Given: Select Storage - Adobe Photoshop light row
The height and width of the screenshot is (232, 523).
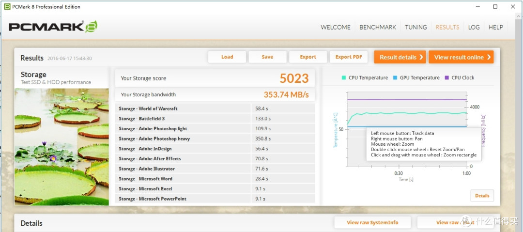Looking at the screenshot, I should click(x=215, y=128).
